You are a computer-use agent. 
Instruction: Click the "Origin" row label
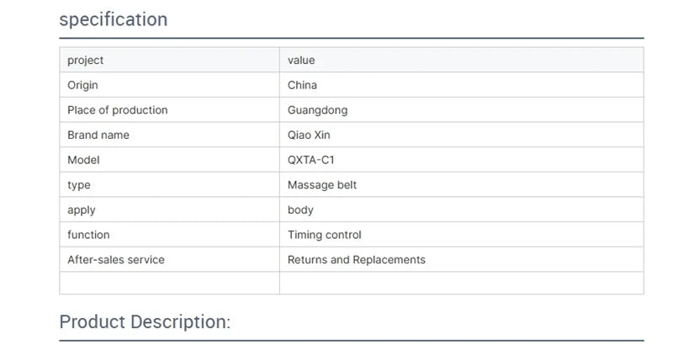(x=82, y=85)
